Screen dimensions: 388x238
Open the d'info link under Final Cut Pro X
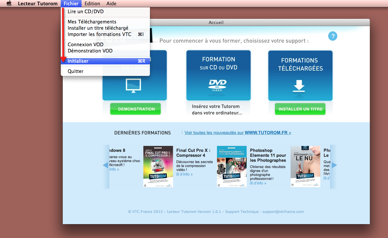(x=186, y=174)
